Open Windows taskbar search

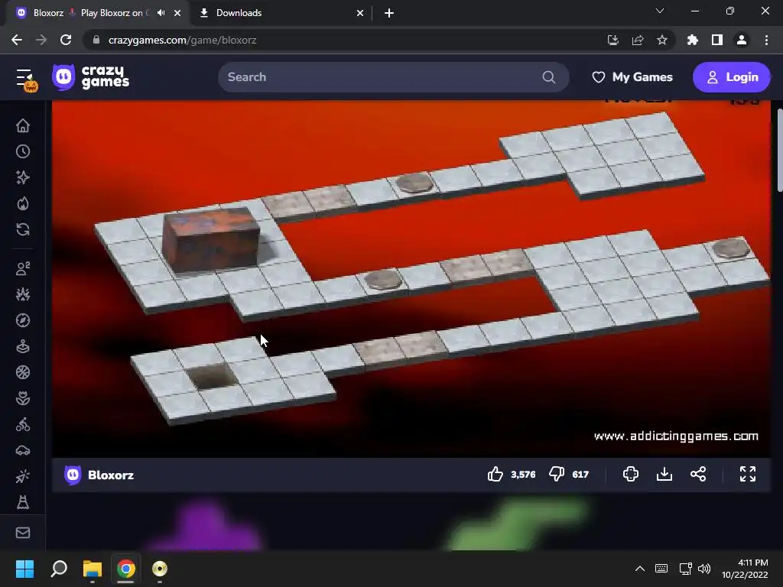(x=59, y=569)
